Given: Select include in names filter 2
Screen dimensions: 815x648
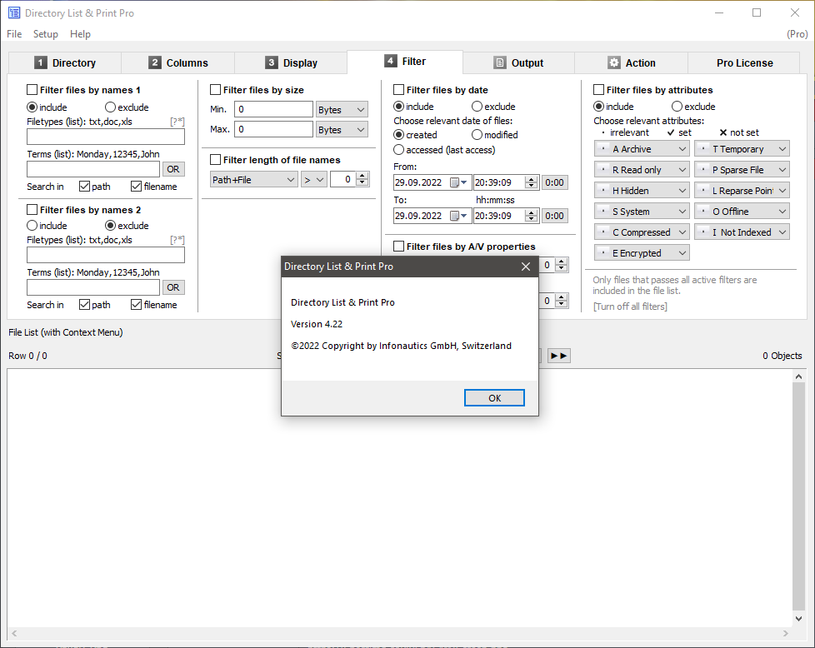Looking at the screenshot, I should pos(32,226).
